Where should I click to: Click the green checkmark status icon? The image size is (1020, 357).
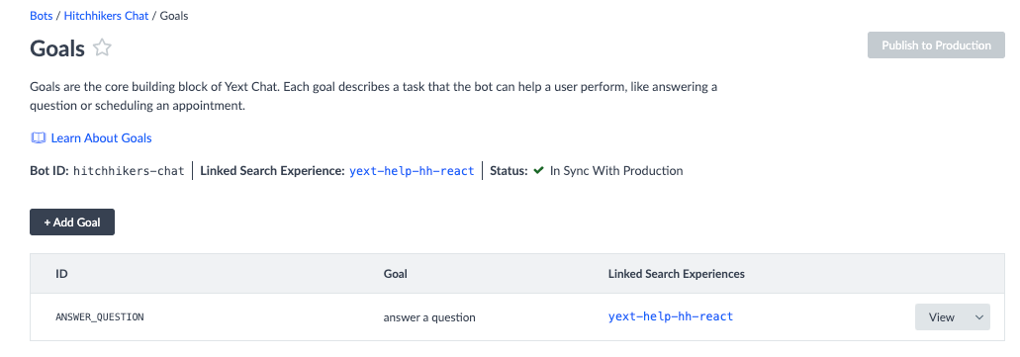tap(538, 171)
